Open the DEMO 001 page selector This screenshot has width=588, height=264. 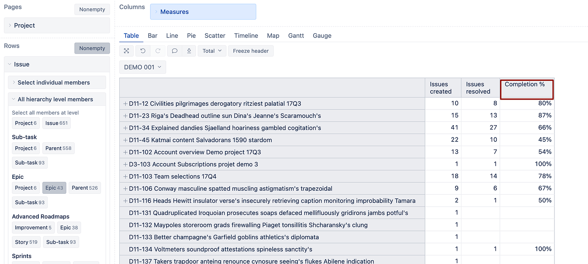click(142, 67)
